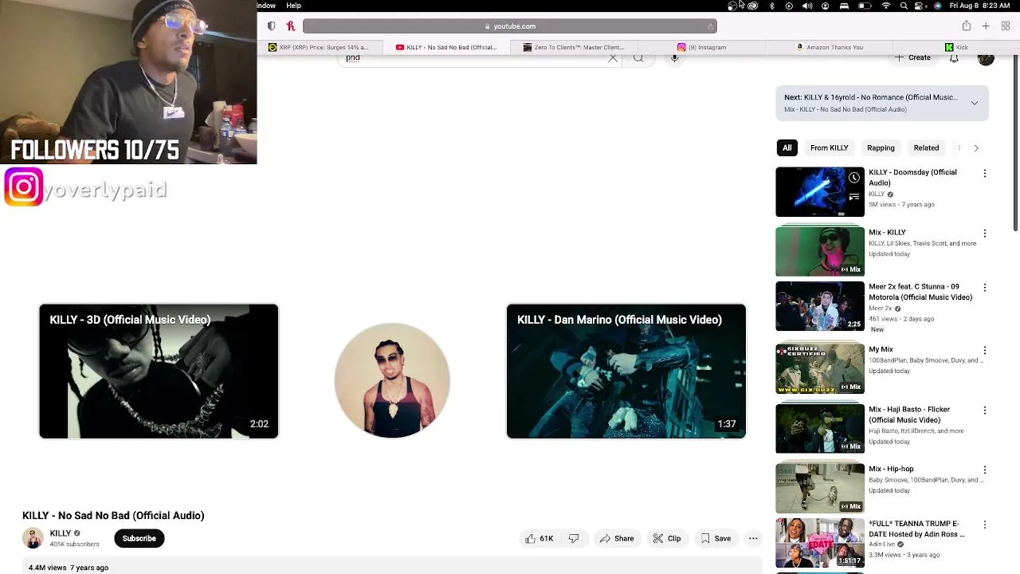Open macOS Wi-Fi status menu
Viewport: 1020px width, 574px height.
coord(886,6)
